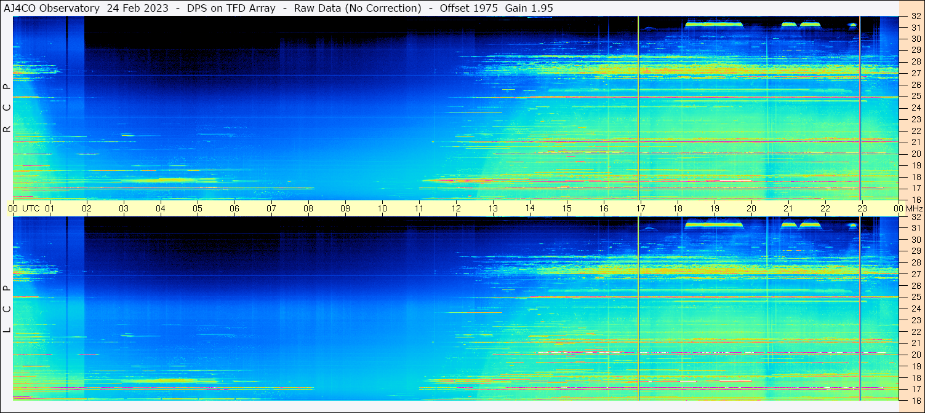Click the 18 MHz label on RCP scale
This screenshot has width=925, height=413.
pos(916,177)
